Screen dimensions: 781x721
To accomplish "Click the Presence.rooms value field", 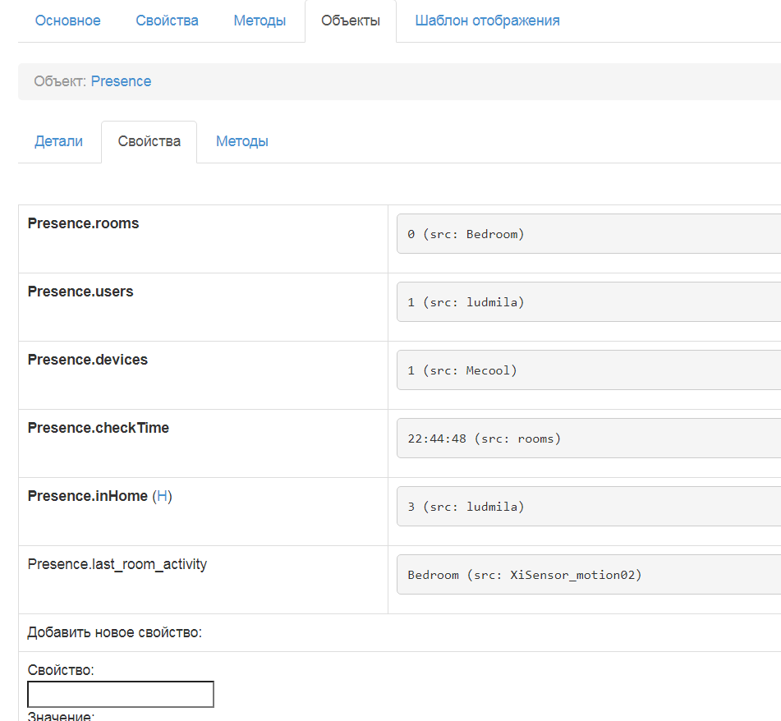I will point(587,234).
